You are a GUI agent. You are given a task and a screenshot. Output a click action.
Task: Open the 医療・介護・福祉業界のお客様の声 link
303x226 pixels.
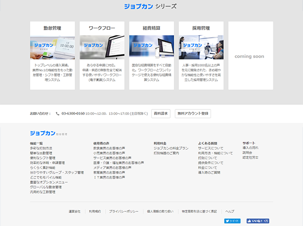[119, 163]
